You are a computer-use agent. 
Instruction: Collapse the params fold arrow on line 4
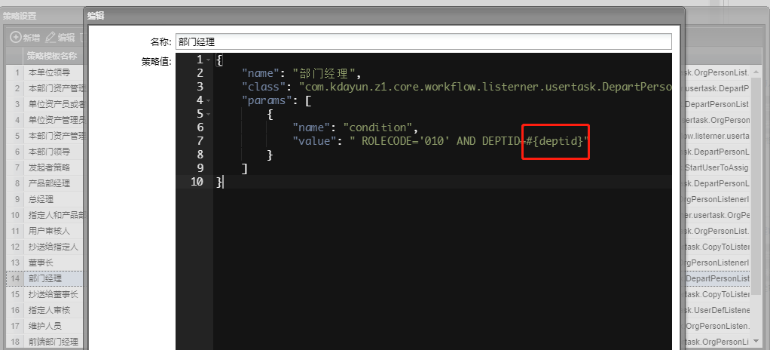[208, 100]
